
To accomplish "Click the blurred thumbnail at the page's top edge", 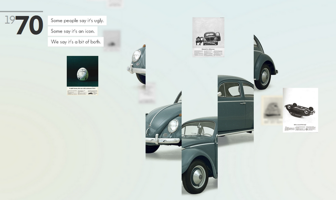I will coord(115,3).
